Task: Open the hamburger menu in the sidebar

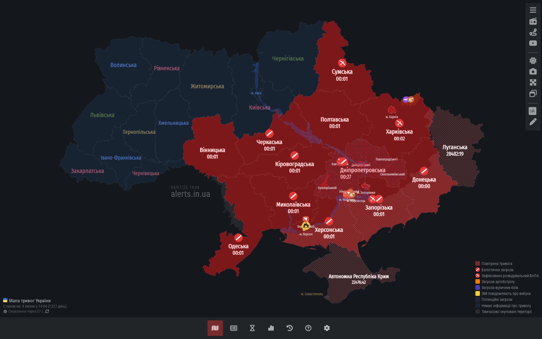Action: 533,10
